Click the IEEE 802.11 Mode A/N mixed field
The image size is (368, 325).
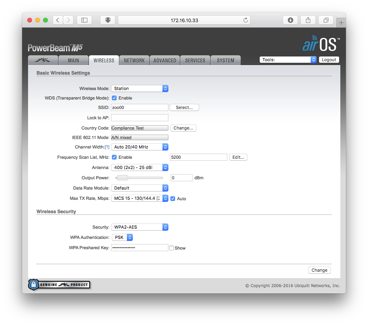point(140,137)
